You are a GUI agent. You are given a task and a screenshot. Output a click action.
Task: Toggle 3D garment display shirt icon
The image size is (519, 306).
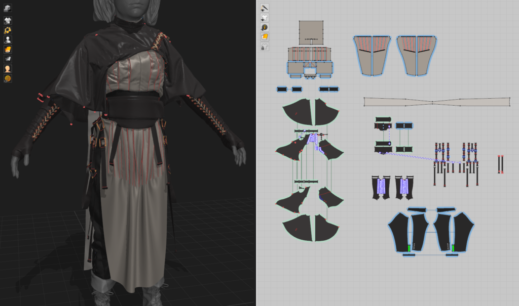(7, 21)
